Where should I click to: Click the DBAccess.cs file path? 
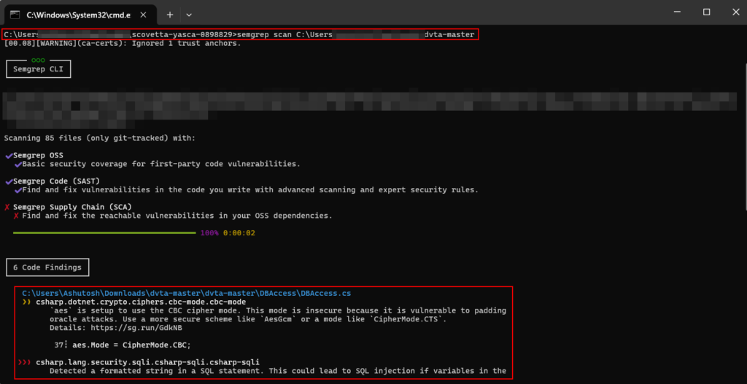tap(187, 293)
